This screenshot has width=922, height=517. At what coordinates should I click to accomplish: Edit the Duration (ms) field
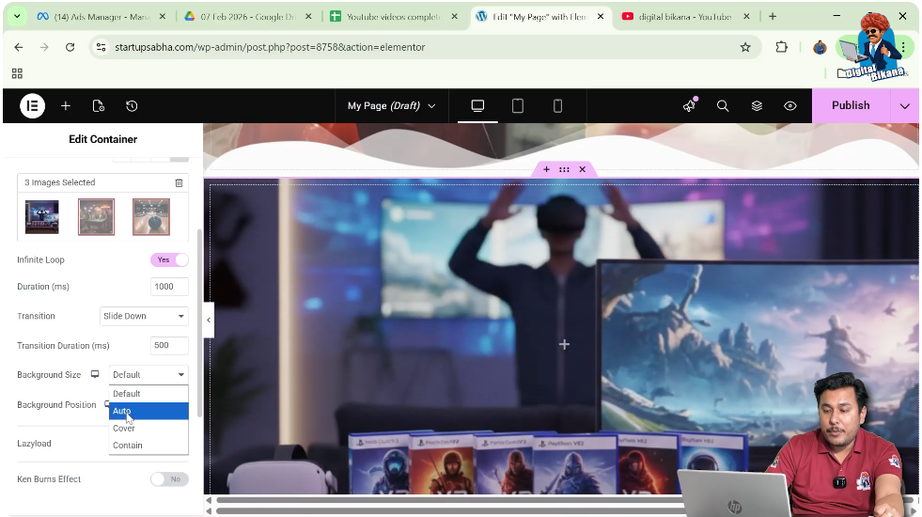pyautogui.click(x=169, y=287)
